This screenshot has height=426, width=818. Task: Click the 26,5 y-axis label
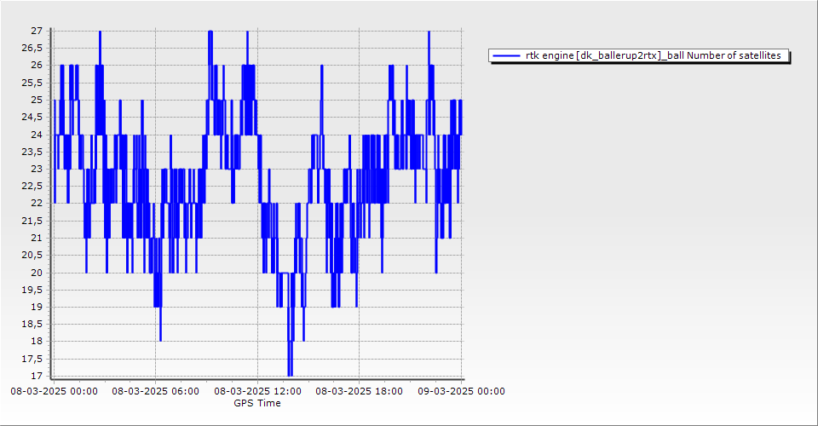(x=32, y=48)
